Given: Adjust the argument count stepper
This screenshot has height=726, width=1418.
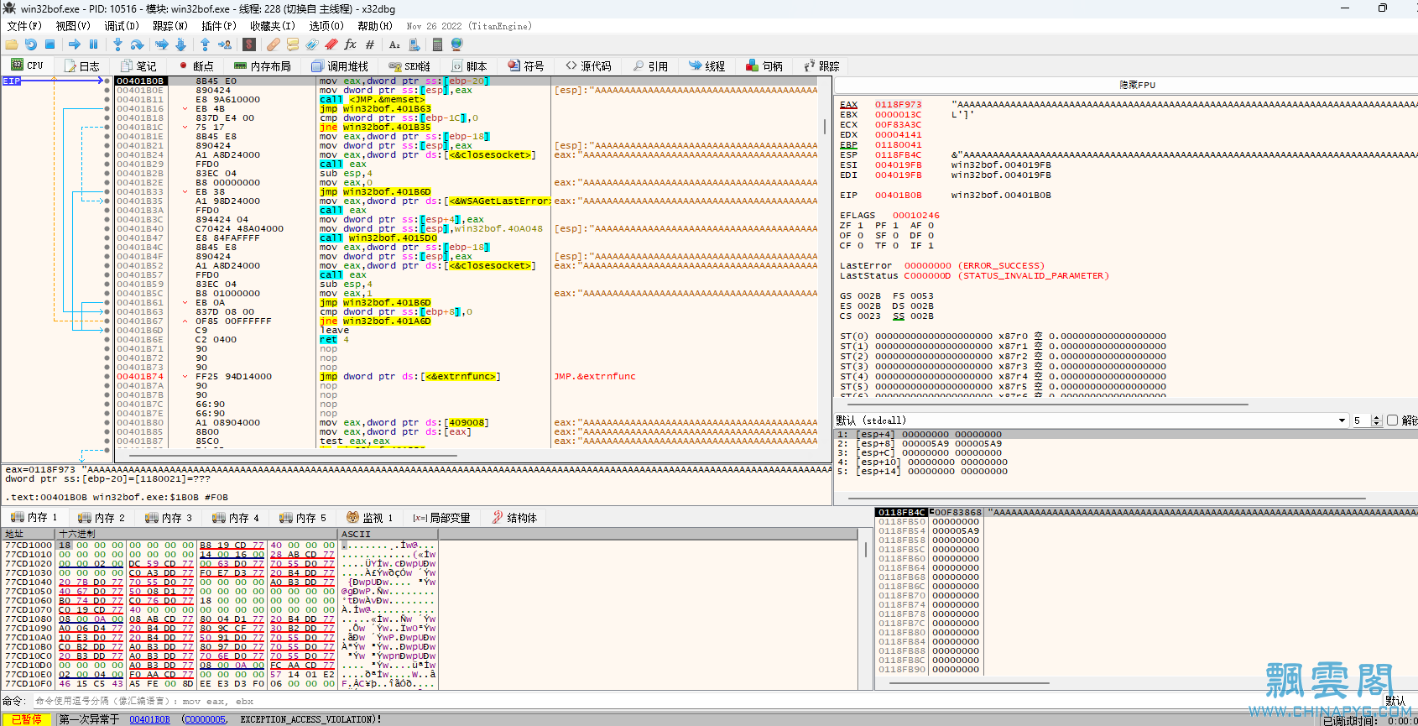Looking at the screenshot, I should click(1376, 420).
